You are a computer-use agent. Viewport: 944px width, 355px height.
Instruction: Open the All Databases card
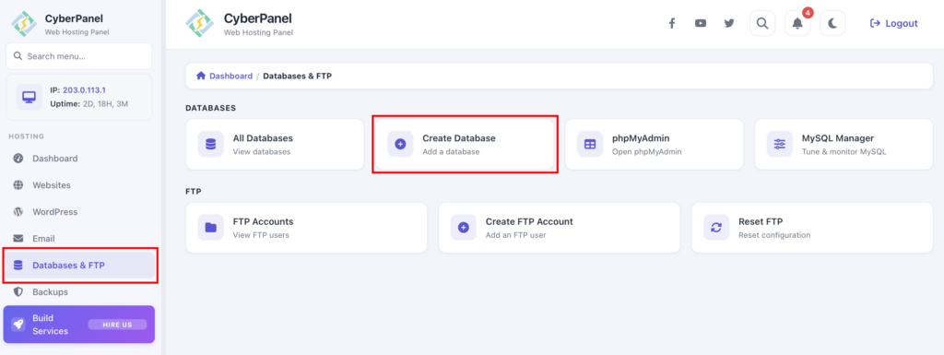[275, 145]
